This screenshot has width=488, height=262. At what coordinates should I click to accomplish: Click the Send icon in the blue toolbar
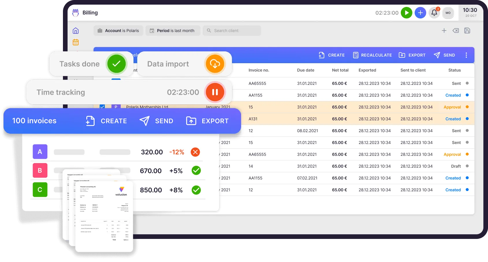click(x=436, y=55)
